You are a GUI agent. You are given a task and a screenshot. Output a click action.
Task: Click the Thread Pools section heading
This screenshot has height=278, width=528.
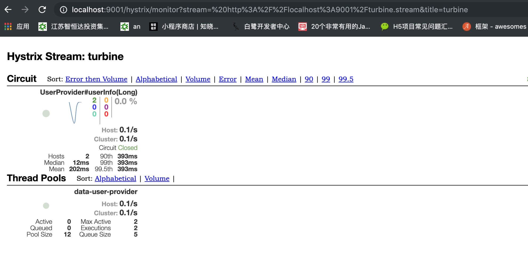point(36,178)
